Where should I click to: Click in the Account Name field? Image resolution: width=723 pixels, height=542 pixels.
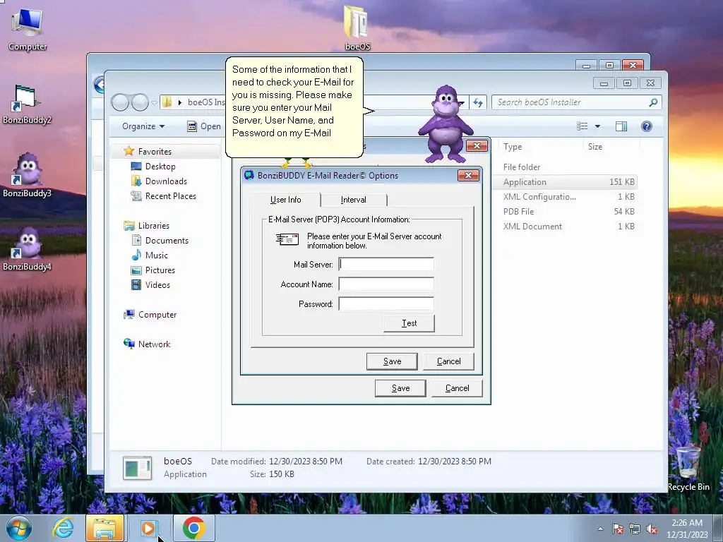pos(386,284)
